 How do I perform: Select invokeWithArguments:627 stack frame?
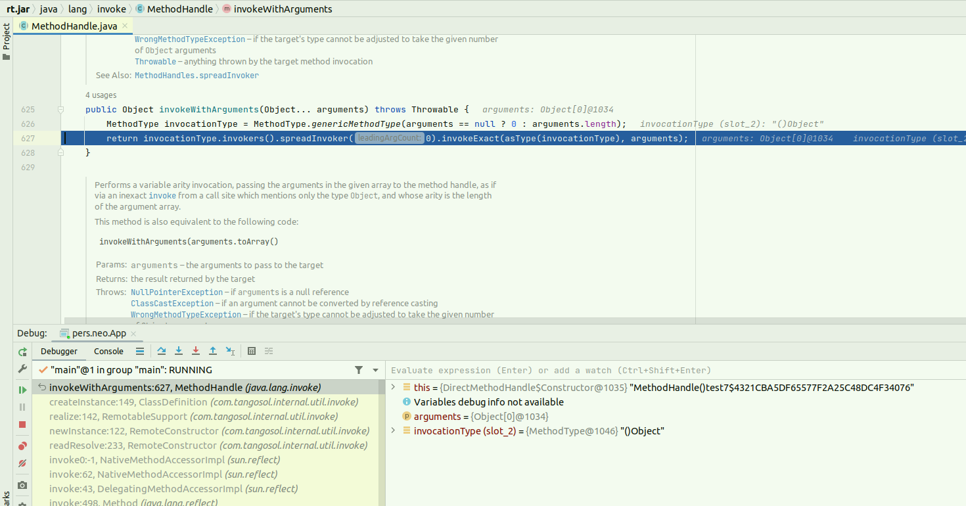click(x=206, y=388)
